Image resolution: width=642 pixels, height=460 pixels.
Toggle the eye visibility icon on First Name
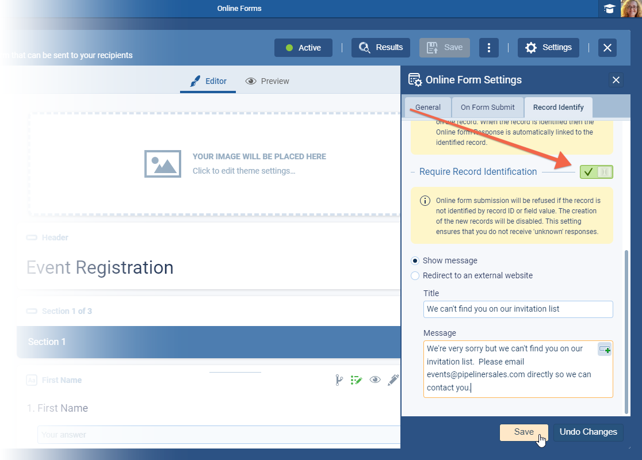(375, 380)
